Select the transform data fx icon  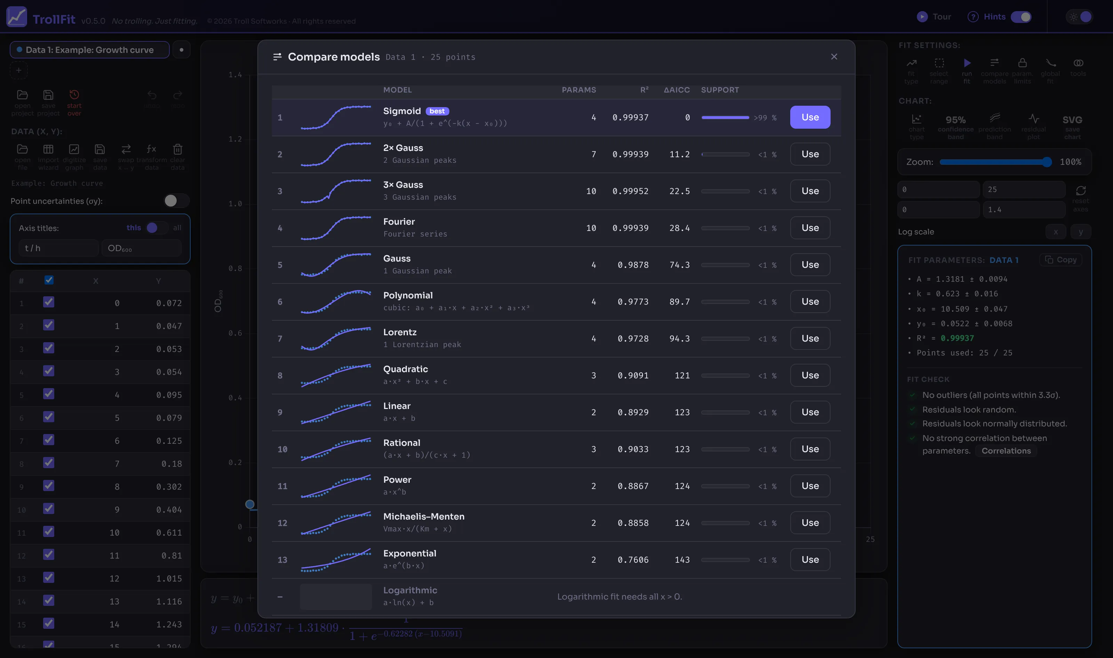tap(152, 150)
